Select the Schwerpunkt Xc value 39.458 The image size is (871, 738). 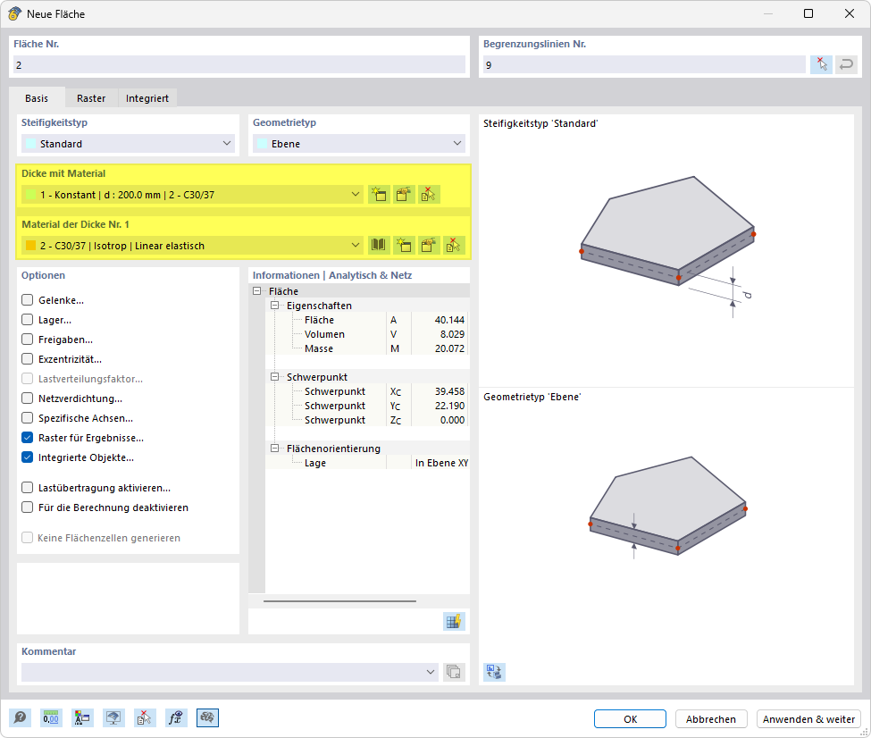tap(449, 391)
